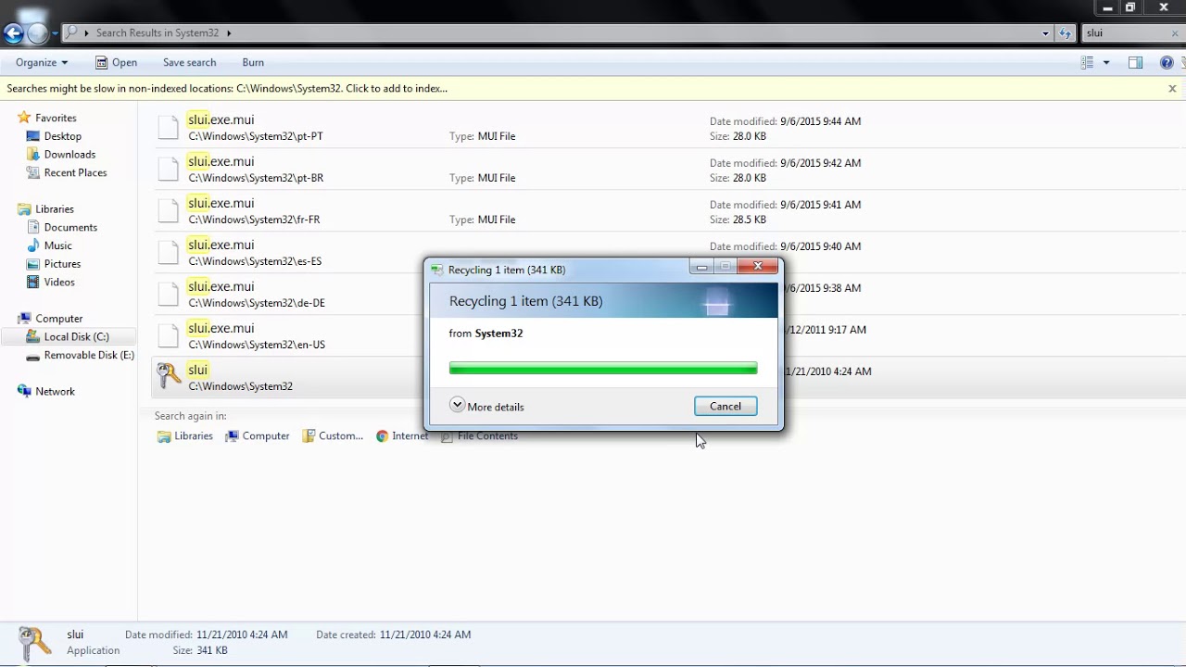
Task: Click the file icon of the pt-PT result
Action: point(168,127)
